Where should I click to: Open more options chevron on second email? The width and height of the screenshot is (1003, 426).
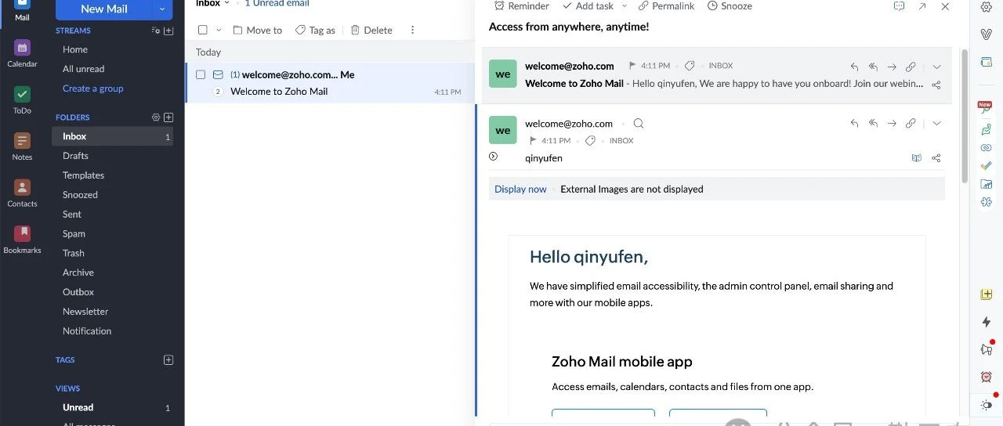(x=936, y=124)
